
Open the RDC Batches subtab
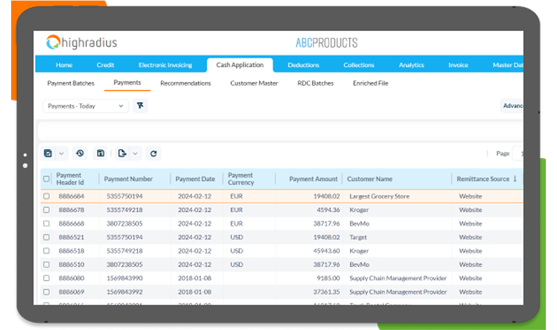point(316,83)
